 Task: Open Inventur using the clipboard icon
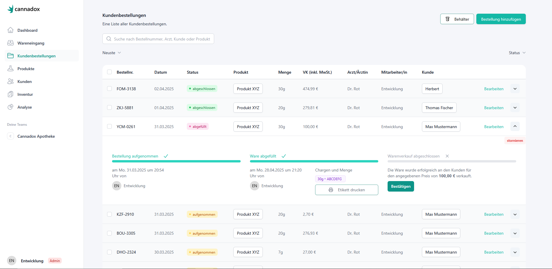(10, 94)
